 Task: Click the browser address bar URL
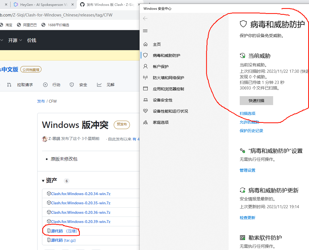56,15
